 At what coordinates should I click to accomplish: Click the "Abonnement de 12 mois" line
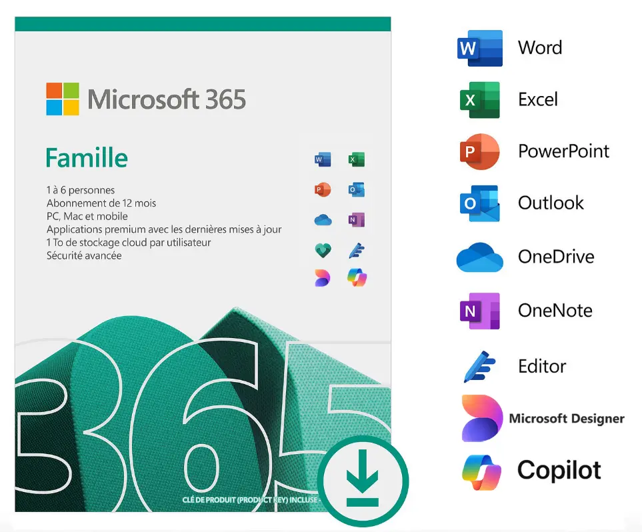(x=101, y=203)
